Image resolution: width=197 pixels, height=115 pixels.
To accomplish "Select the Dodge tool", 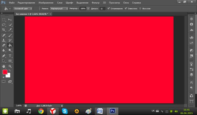I will click(x=10, y=50).
